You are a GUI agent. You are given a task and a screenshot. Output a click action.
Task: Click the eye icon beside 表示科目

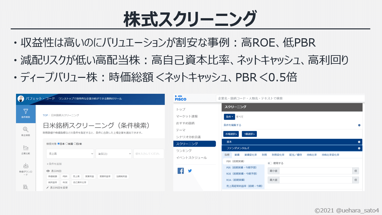click(x=48, y=171)
